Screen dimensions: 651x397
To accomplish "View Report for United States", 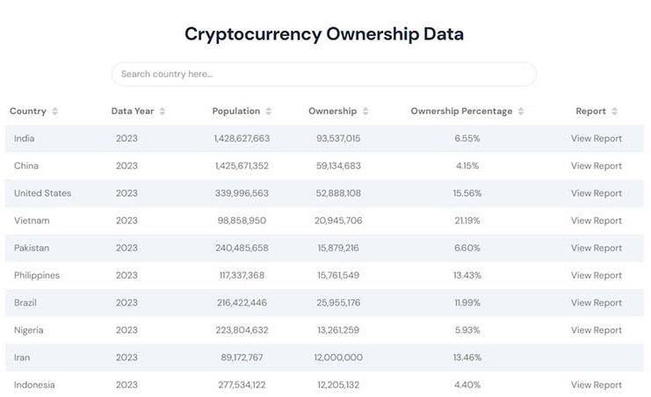I will 596,193.
